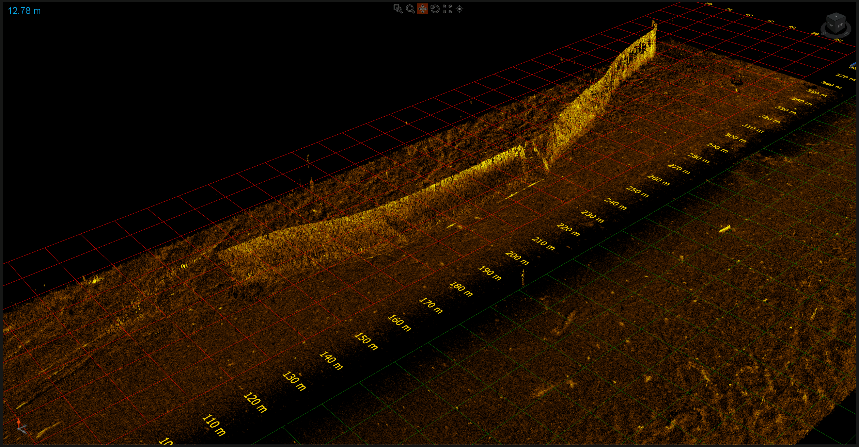Click the 220 m distance label

point(568,230)
